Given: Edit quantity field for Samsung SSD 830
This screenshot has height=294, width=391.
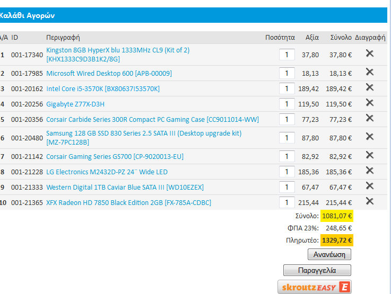Looking at the screenshot, I should (x=287, y=138).
